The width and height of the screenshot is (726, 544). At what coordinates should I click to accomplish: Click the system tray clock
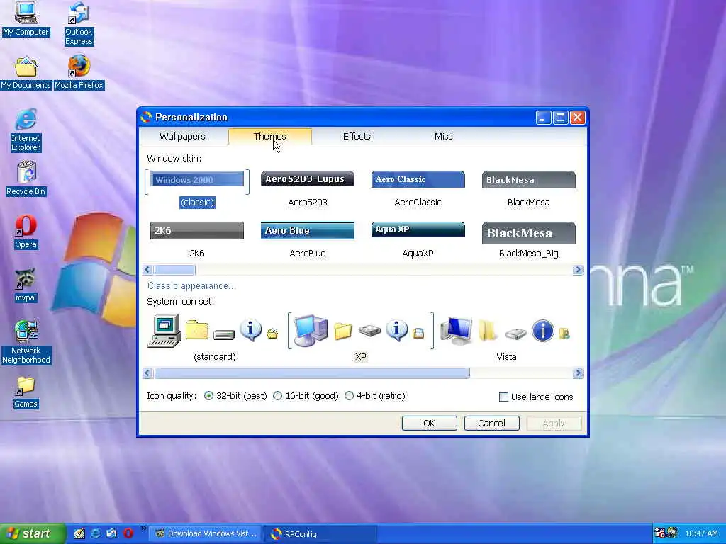coord(701,533)
